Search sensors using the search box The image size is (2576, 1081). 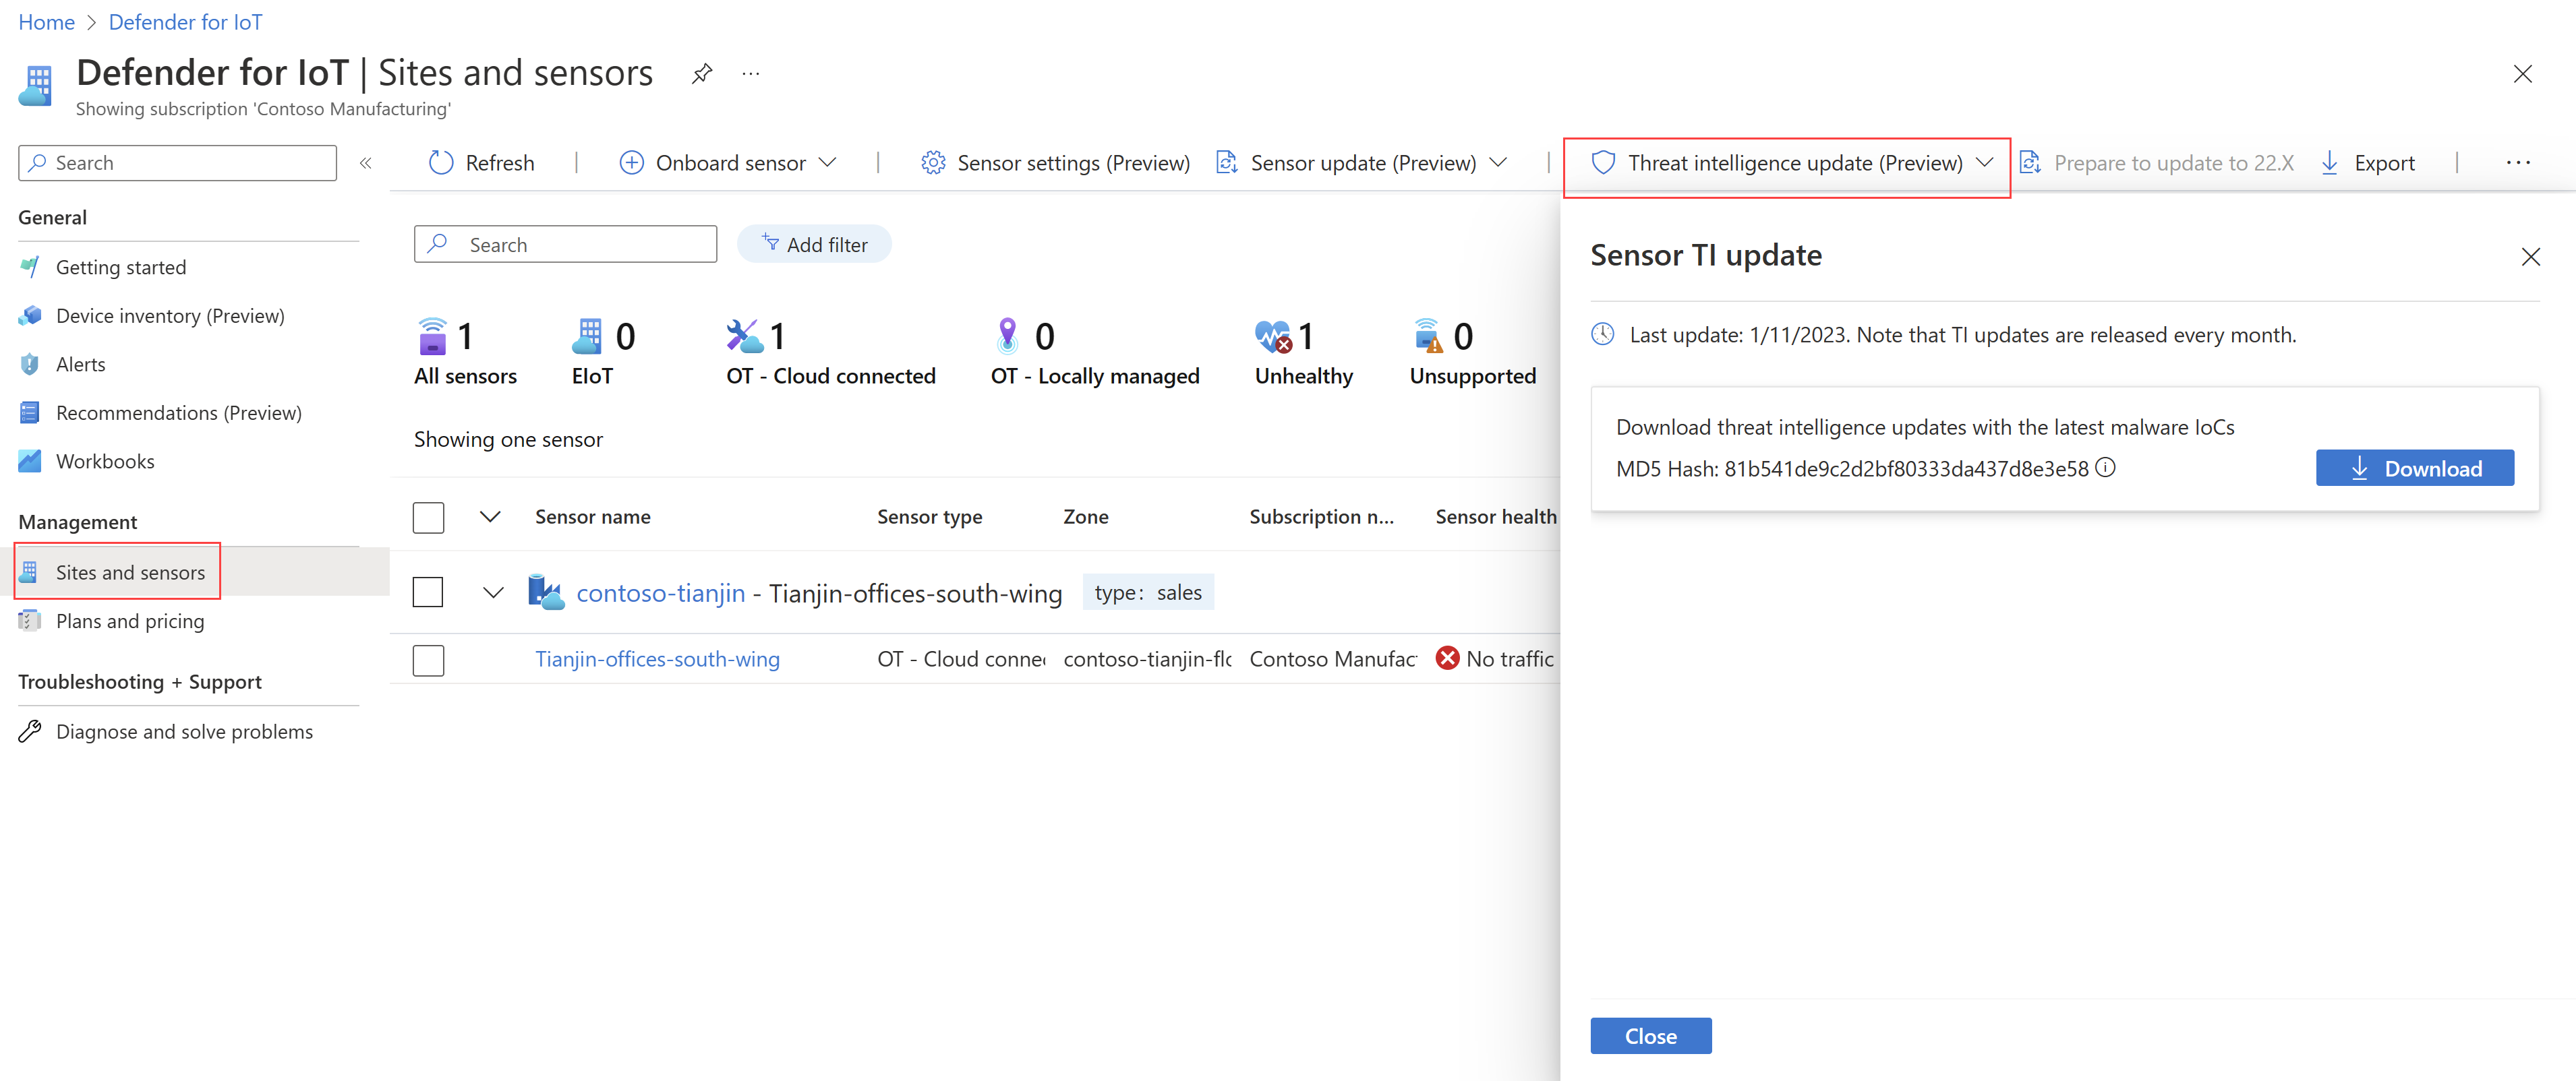click(565, 243)
